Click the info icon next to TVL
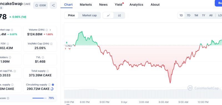This screenshot has height=105, width=222. point(43,57)
